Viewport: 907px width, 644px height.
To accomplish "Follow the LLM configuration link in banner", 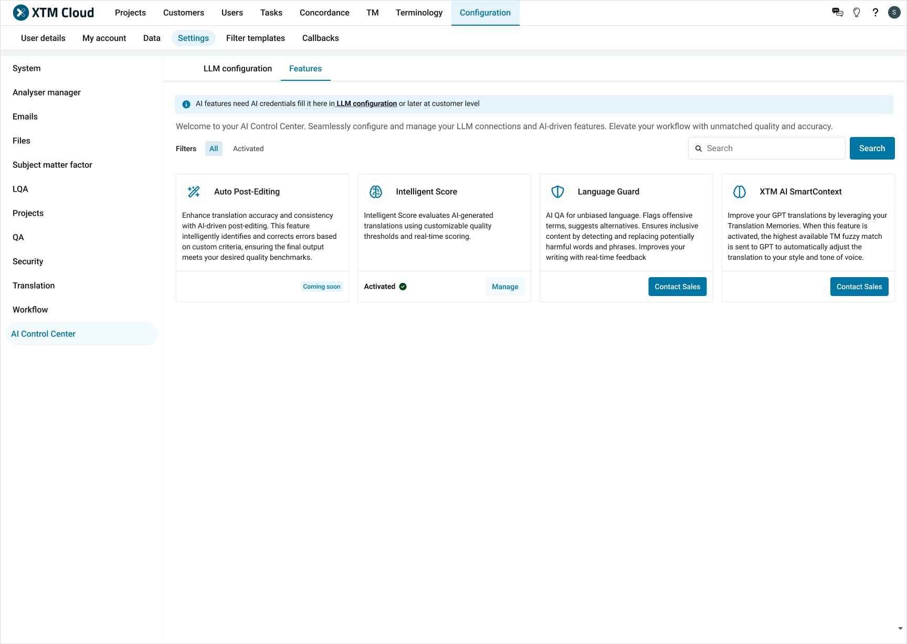I will coord(366,103).
